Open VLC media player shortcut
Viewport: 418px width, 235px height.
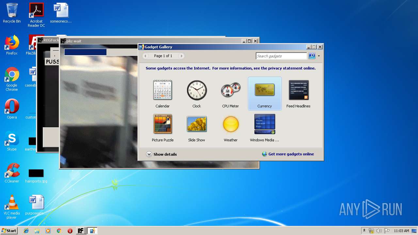tap(12, 207)
